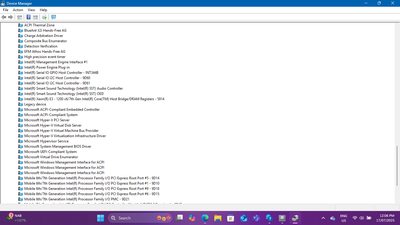Select PCI Express Root Port #5 - 9D14

click(x=92, y=178)
